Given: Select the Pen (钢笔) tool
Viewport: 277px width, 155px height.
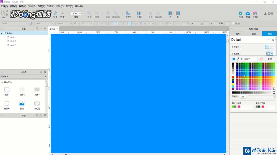Looking at the screenshot, I should pyautogui.click(x=55, y=14).
